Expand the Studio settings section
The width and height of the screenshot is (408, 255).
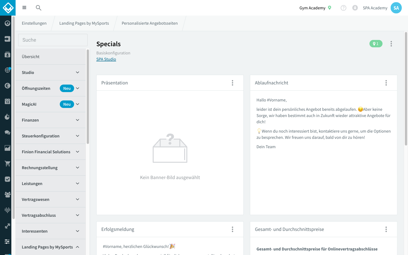tap(51, 73)
